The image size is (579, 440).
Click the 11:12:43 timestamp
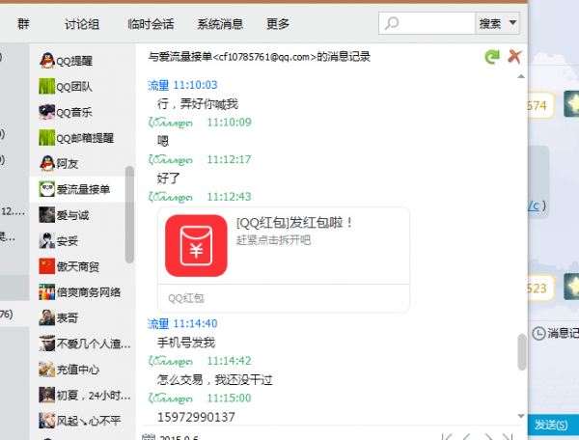229,197
